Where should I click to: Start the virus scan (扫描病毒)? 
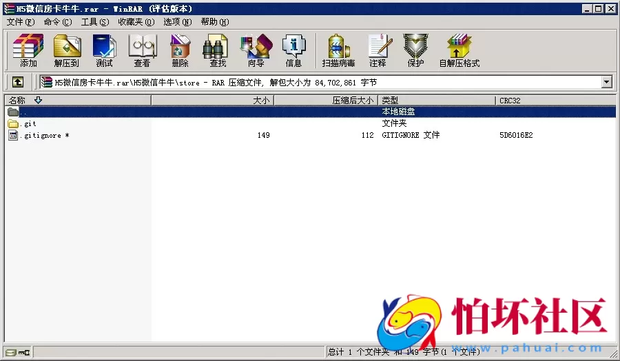point(338,50)
